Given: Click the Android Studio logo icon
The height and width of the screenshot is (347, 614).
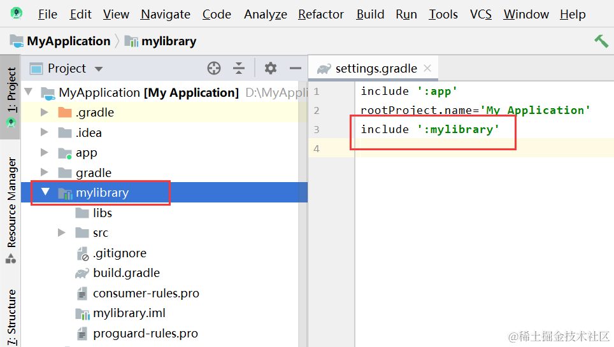Looking at the screenshot, I should (16, 13).
